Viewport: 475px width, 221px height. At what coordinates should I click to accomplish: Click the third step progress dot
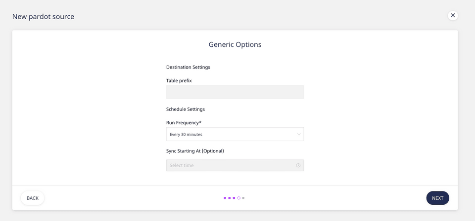tap(234, 198)
